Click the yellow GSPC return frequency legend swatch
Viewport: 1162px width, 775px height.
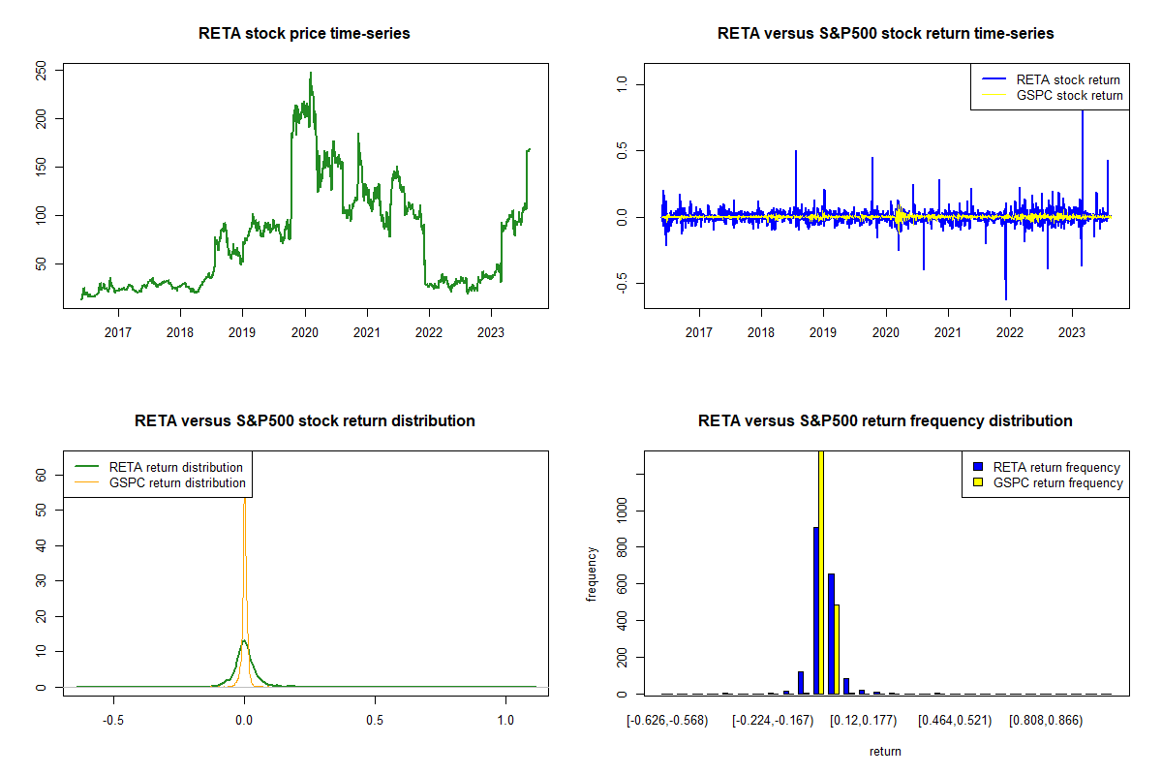pyautogui.click(x=976, y=482)
